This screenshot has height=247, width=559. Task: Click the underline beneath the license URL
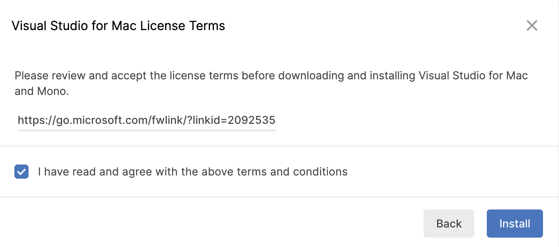146,130
